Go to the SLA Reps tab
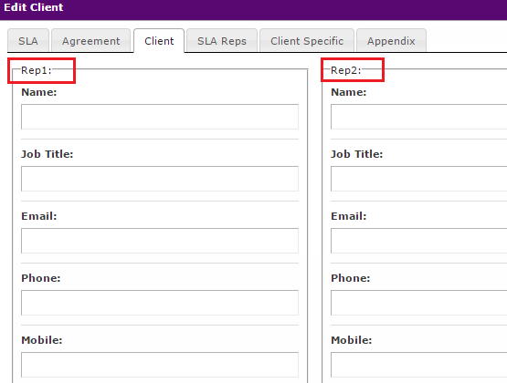Viewport: 507px width, 383px height. click(x=222, y=41)
